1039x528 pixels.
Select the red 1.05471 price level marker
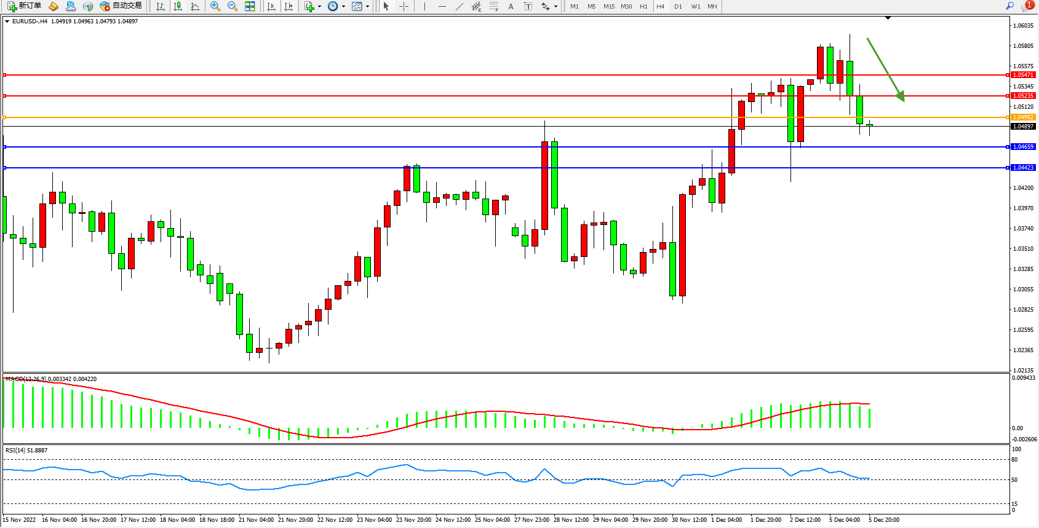(1023, 75)
